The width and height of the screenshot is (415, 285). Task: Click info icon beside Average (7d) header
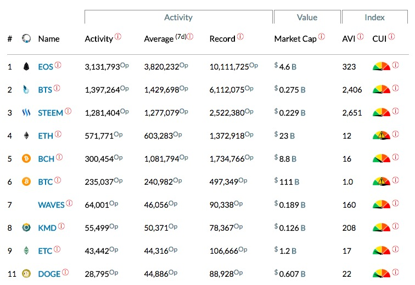click(x=190, y=37)
